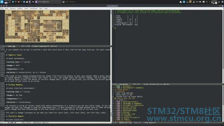224x126 pixels.
Task: Open the volume control tray icon
Action: (x=200, y=2)
